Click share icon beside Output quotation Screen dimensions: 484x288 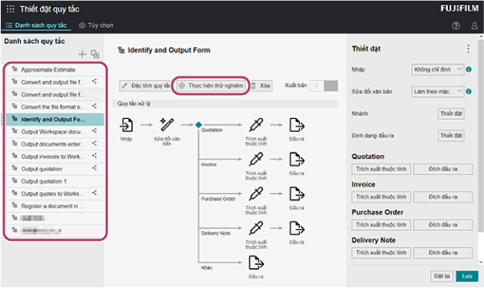point(94,168)
